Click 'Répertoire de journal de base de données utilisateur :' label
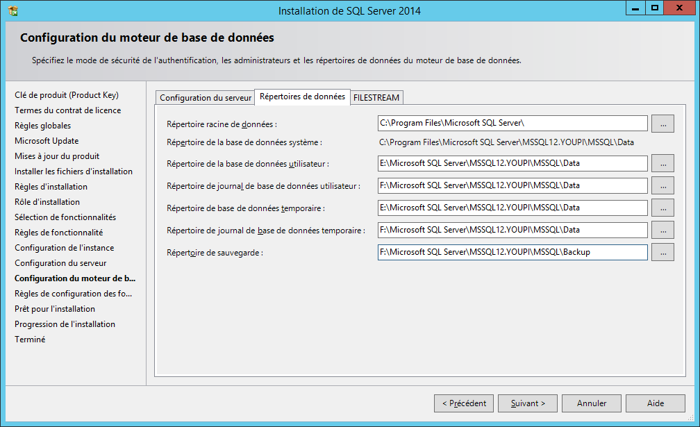 263,186
